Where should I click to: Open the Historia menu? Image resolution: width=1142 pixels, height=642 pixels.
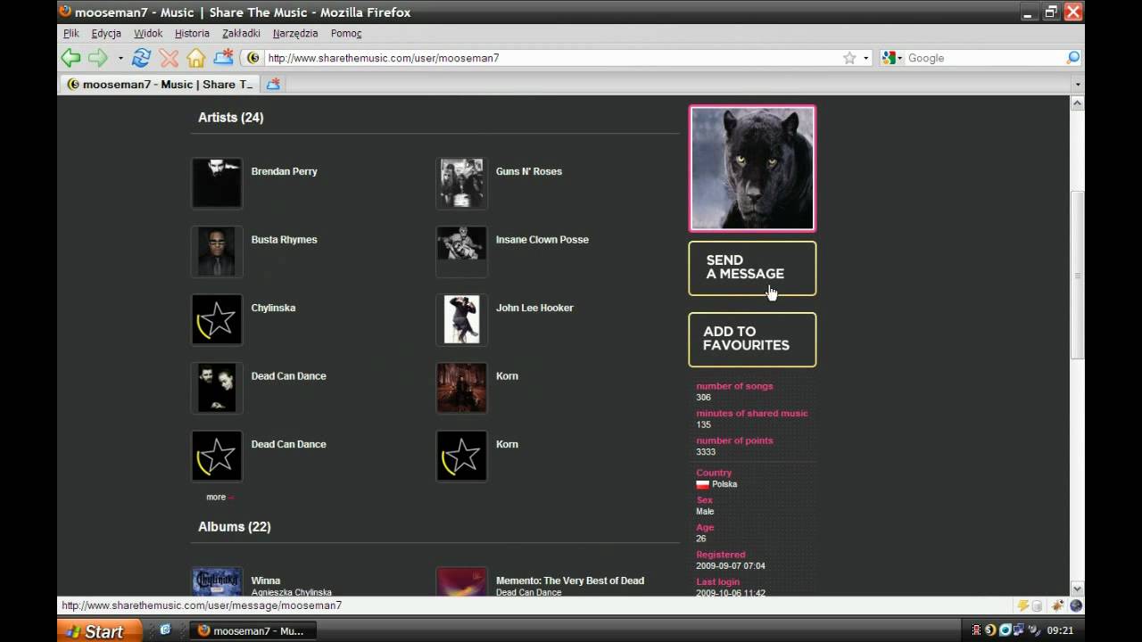pyautogui.click(x=192, y=33)
